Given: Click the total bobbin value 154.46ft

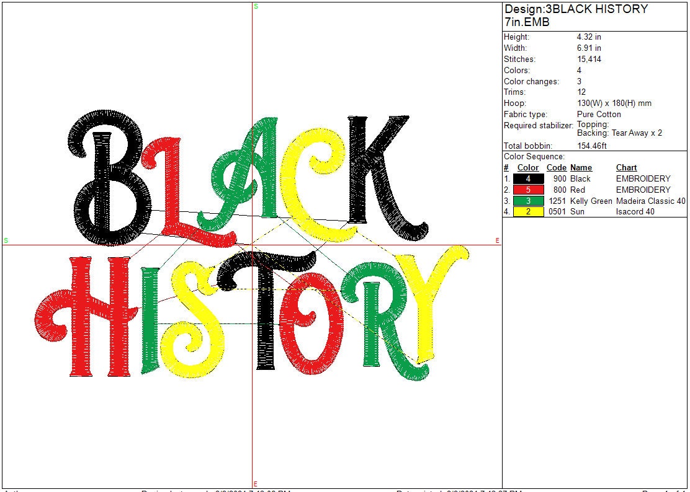Looking at the screenshot, I should click(x=591, y=146).
